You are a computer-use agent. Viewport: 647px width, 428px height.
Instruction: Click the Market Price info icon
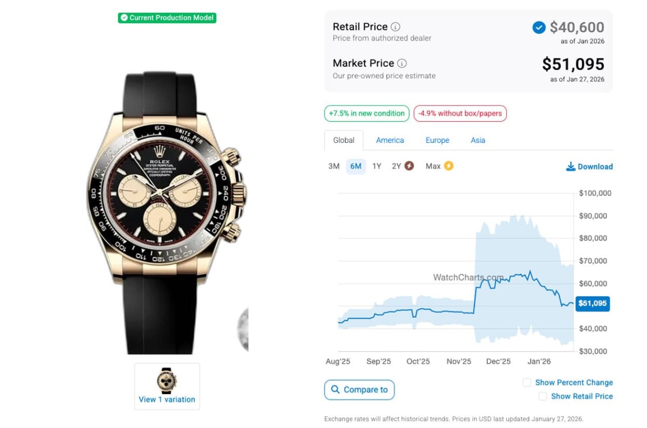(x=402, y=64)
